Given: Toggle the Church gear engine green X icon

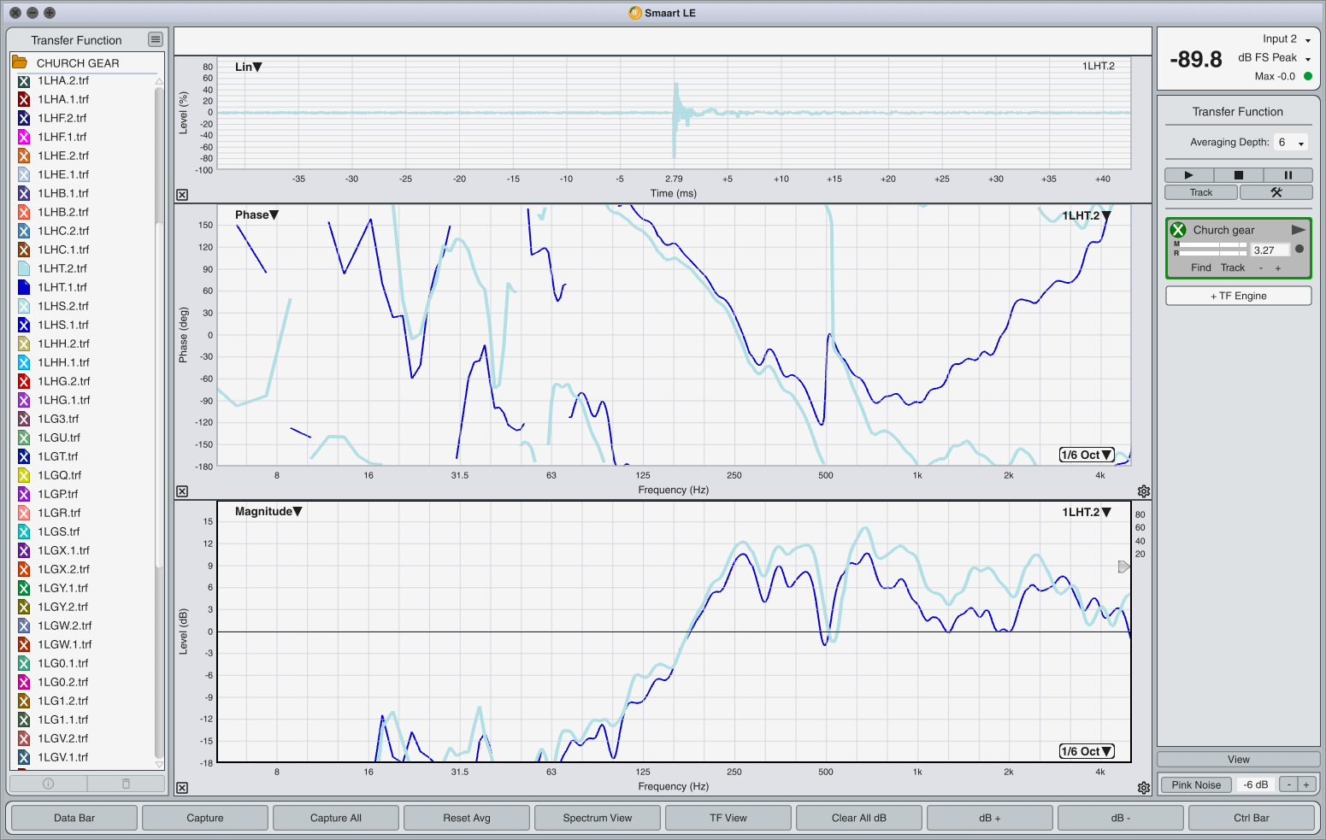Looking at the screenshot, I should [1178, 230].
